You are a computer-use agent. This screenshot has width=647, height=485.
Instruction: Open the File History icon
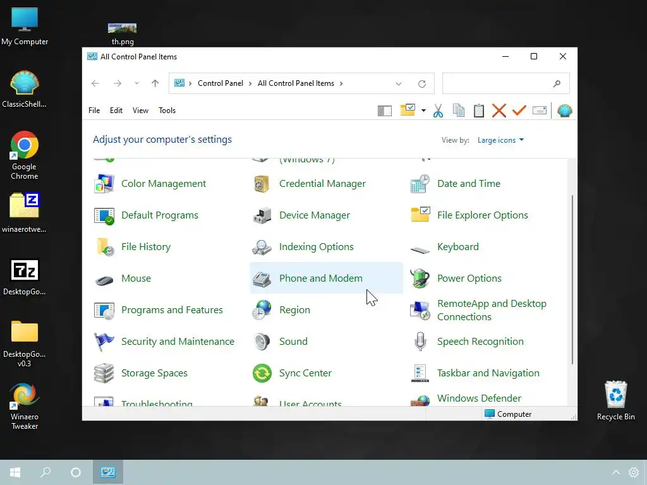click(104, 247)
